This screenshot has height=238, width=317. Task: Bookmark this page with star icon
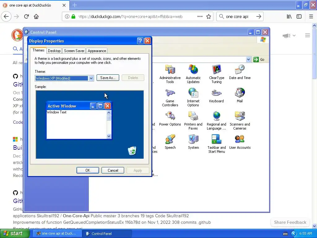(209, 17)
